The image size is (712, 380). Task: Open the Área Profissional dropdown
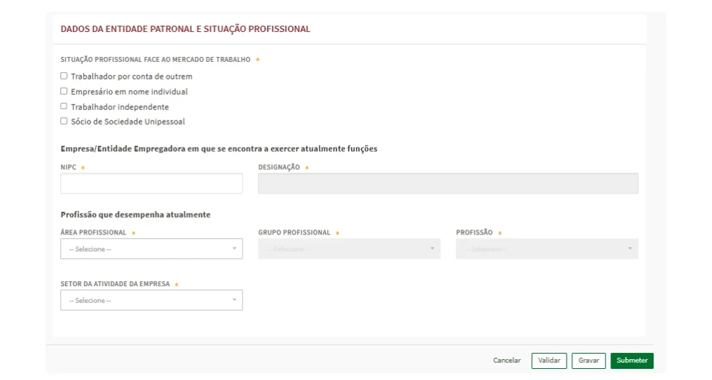tap(152, 249)
